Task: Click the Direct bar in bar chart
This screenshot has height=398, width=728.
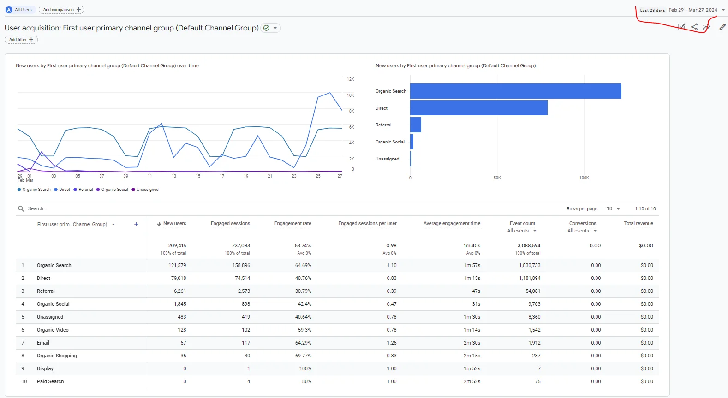Action: 479,108
